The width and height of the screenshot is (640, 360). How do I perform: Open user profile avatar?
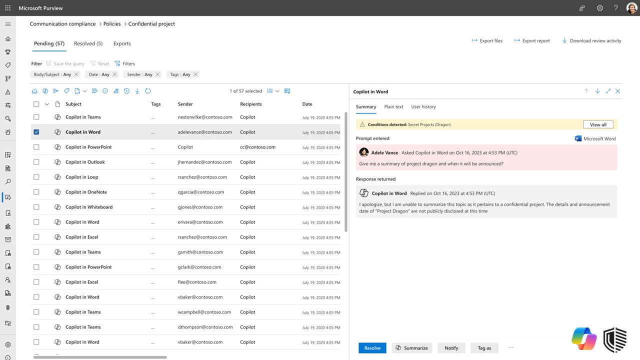coord(631,8)
